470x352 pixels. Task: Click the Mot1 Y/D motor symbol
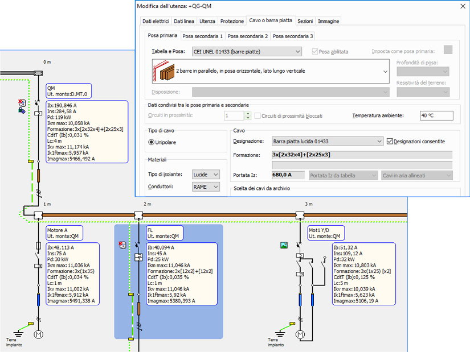pyautogui.click(x=300, y=334)
